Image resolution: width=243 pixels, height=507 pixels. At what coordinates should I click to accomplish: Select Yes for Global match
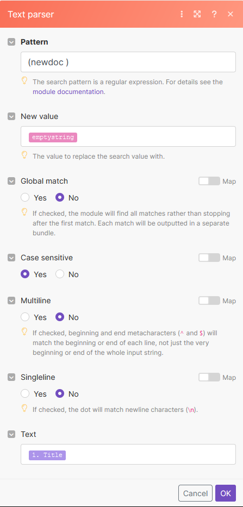click(25, 198)
